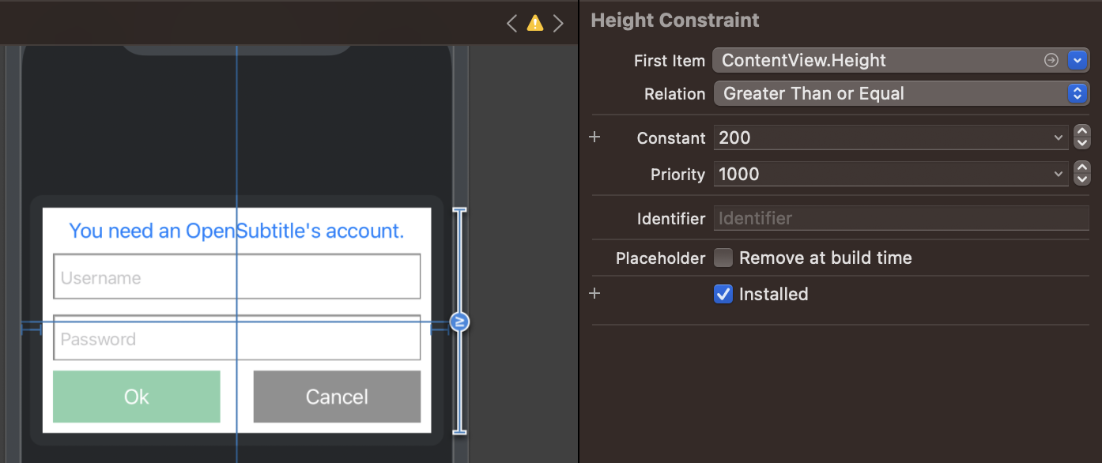Select the greater-than-or-equal constraint badge

point(459,322)
